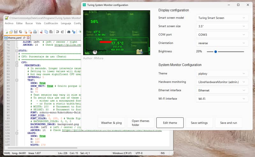Open the Wi-Fi interface dropdown

222,99
